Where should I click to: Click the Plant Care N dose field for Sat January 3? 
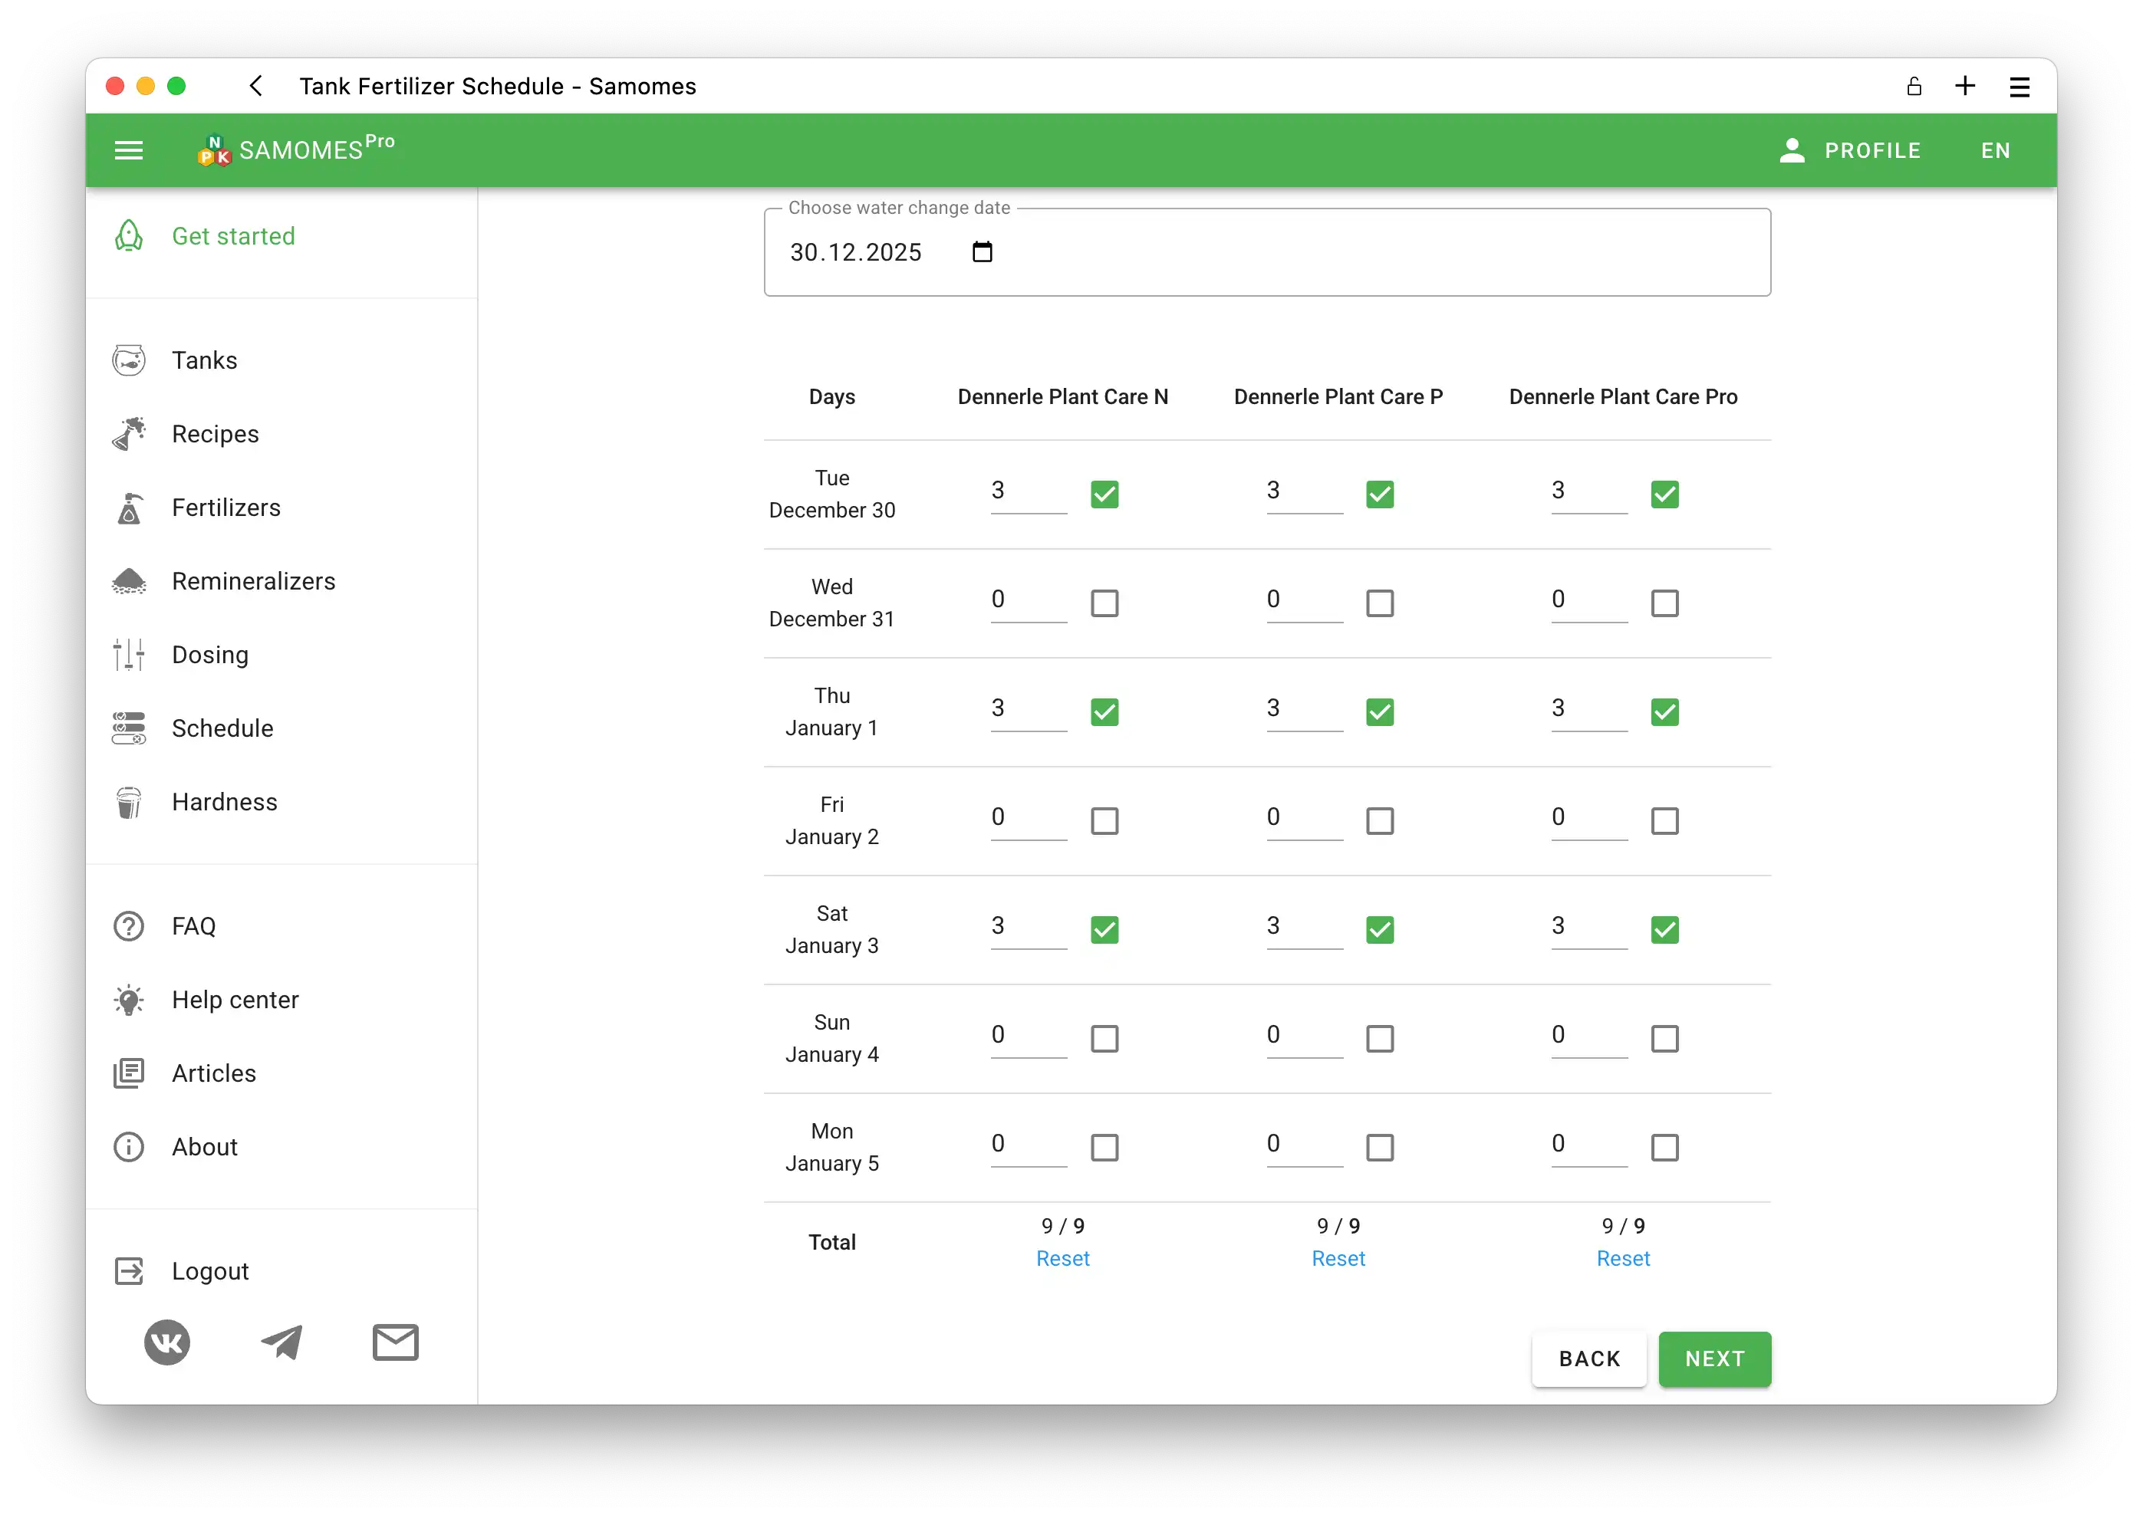(1028, 926)
